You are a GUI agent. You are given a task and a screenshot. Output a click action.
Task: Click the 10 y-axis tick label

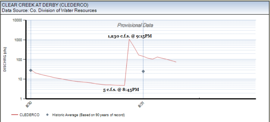(21, 79)
